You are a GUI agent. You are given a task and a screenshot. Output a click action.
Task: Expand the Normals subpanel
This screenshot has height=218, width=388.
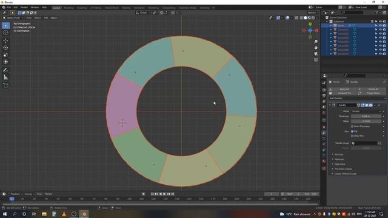point(339,154)
